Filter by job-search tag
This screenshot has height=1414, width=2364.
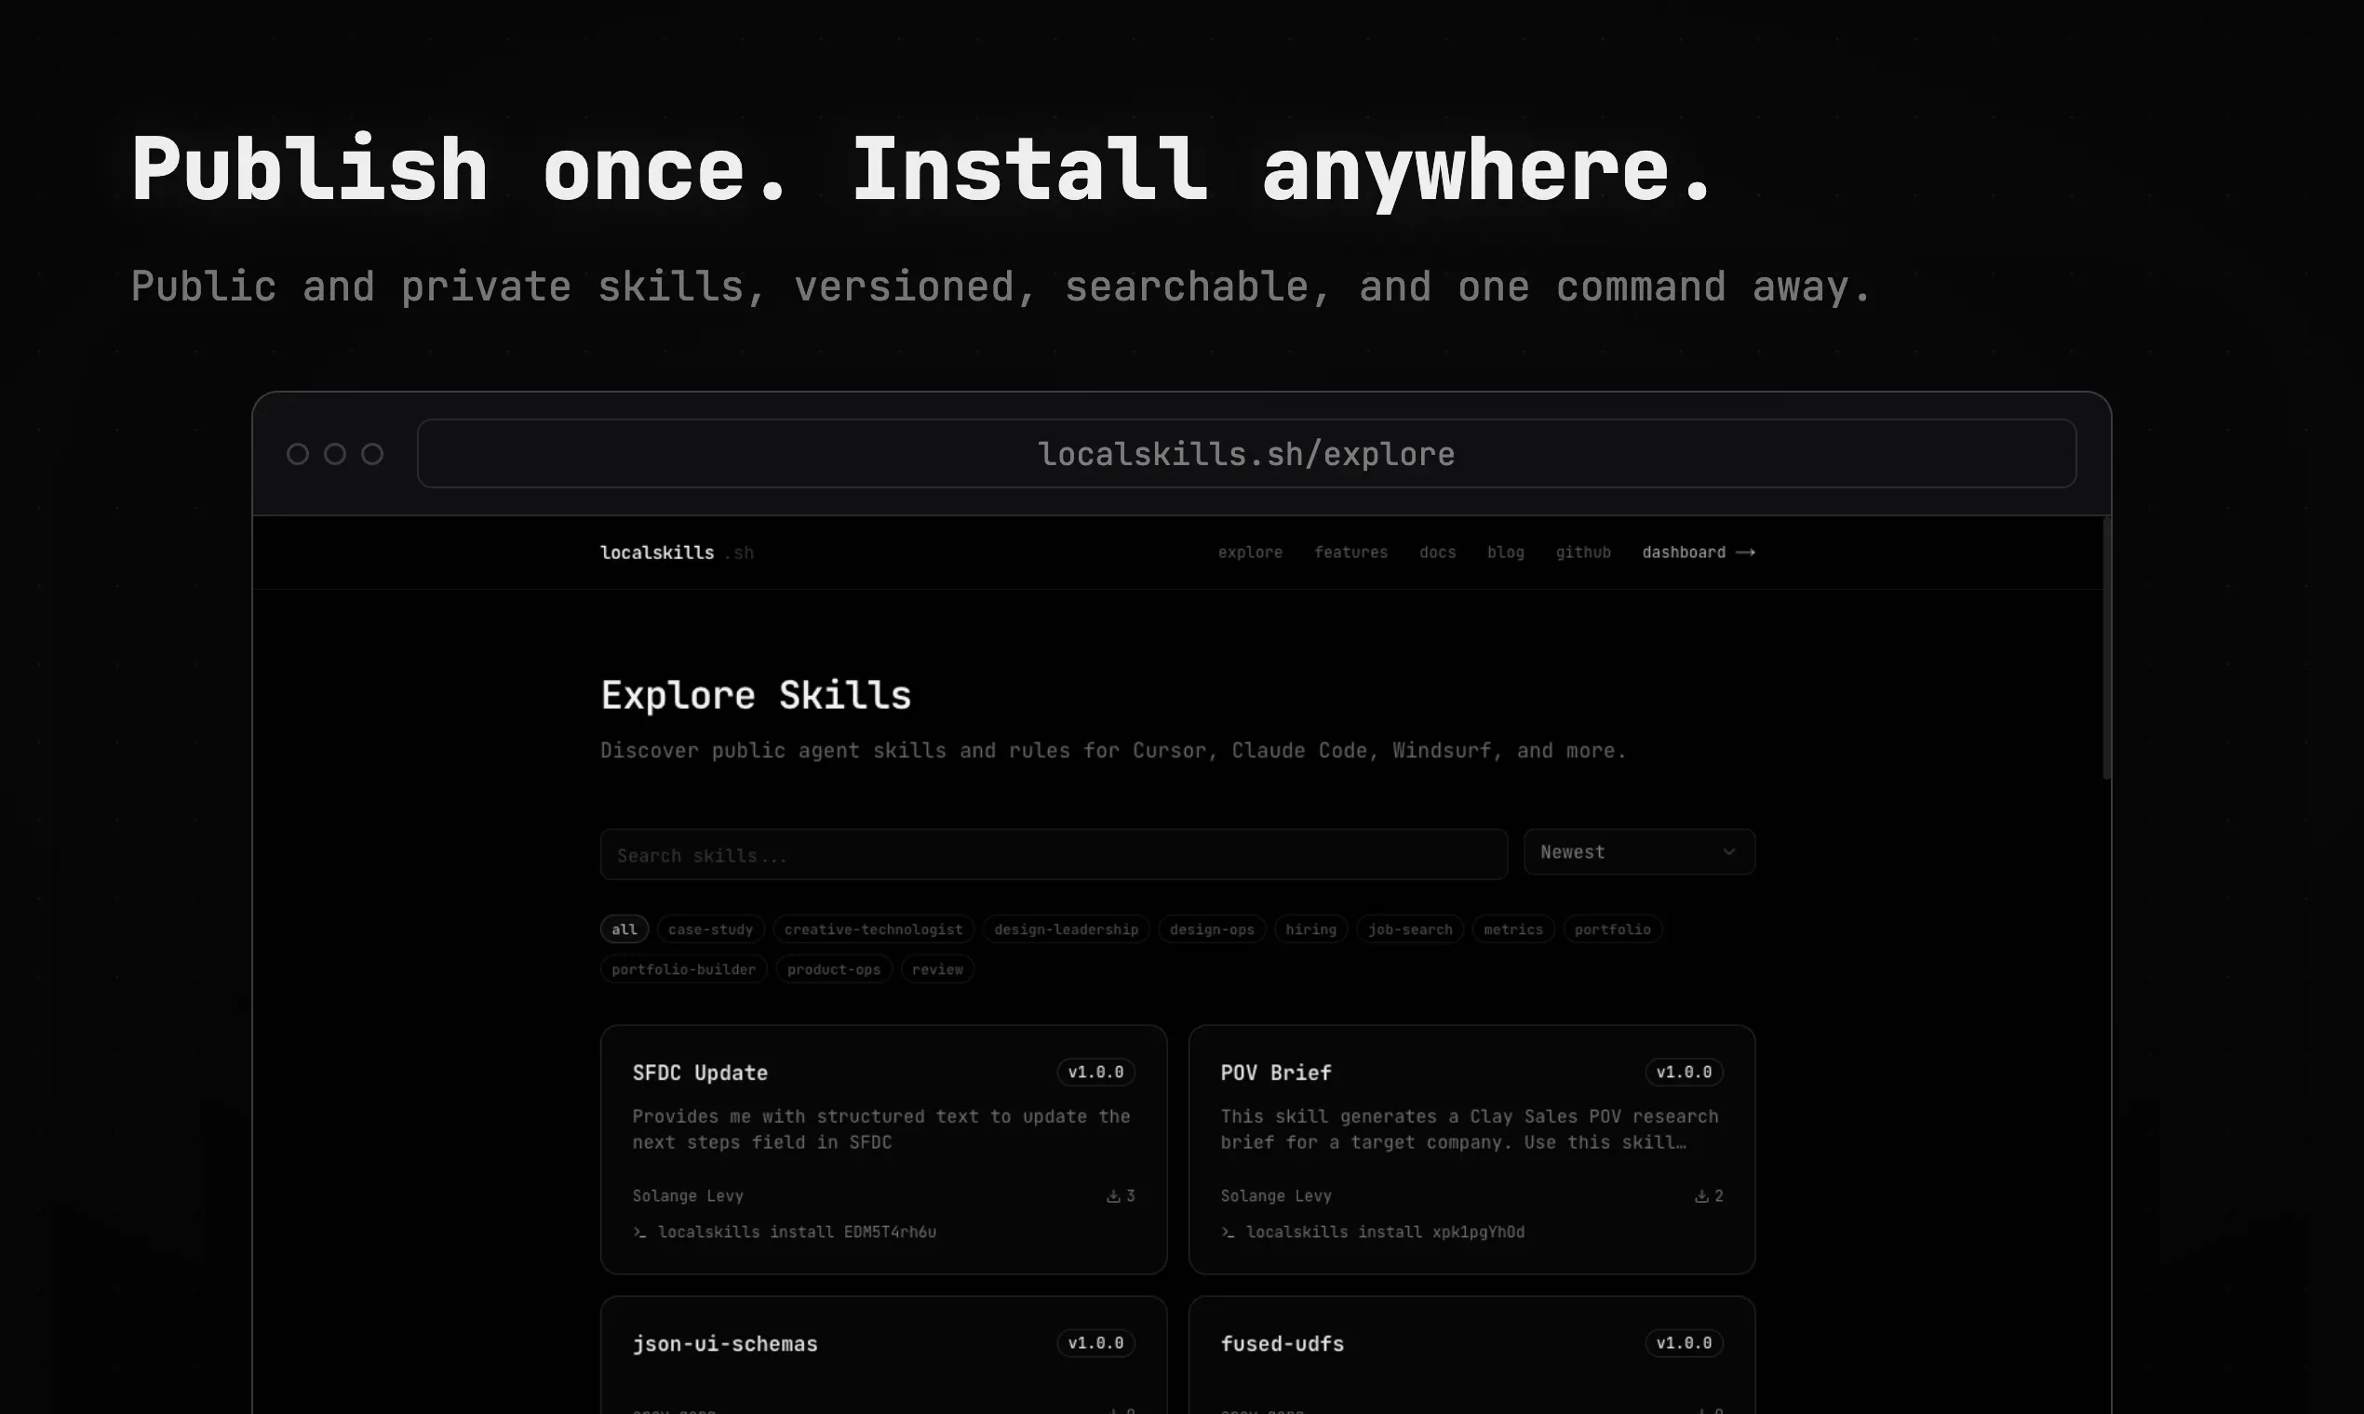pos(1410,929)
